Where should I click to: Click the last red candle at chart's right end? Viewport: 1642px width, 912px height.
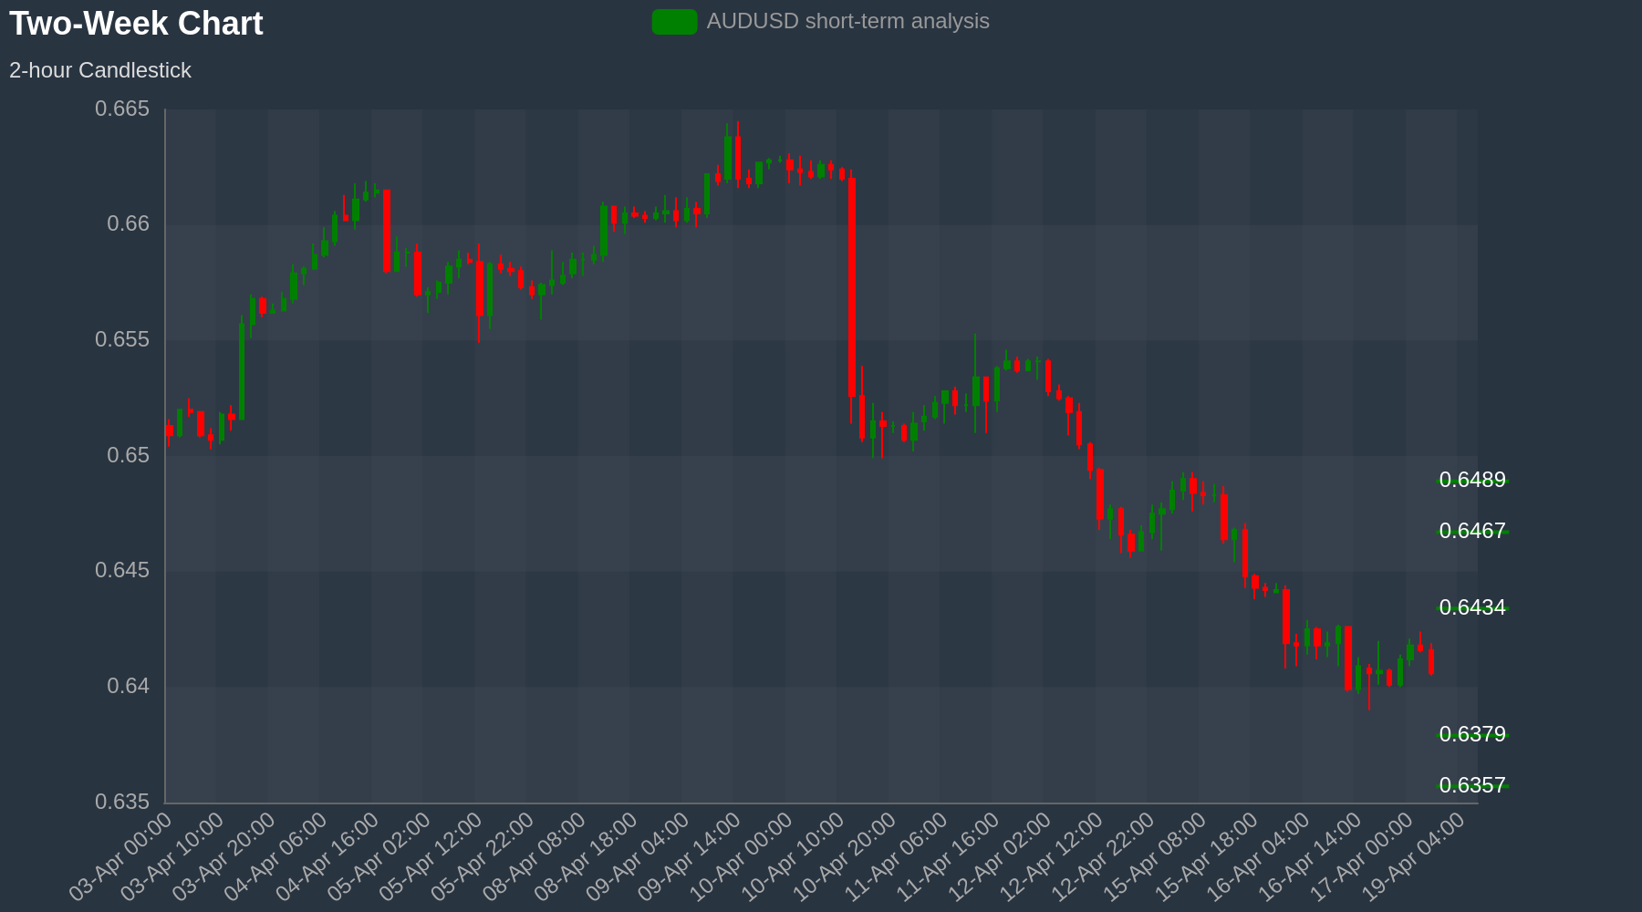1431,660
